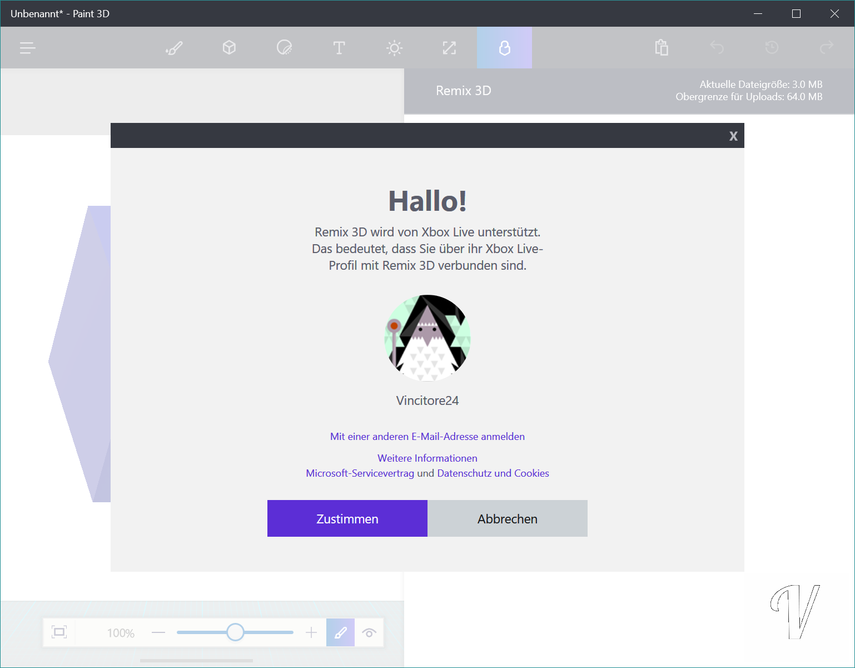
Task: Open the 3D objects tool
Action: tap(229, 48)
